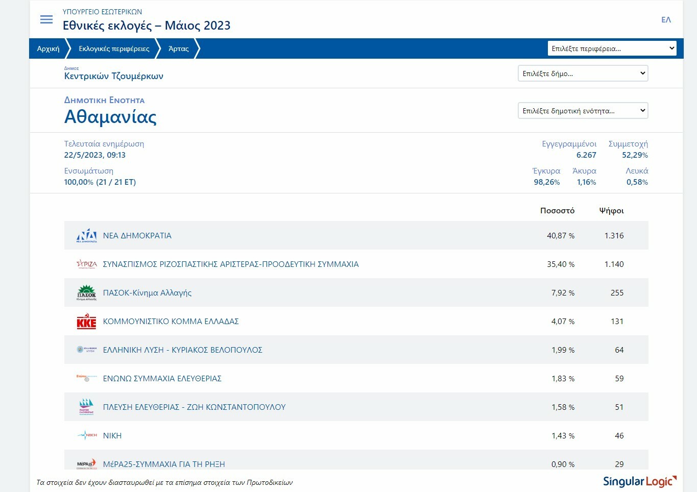
Task: Open the 'Επιλέξτε περιφέρεια' dropdown
Action: (612, 48)
